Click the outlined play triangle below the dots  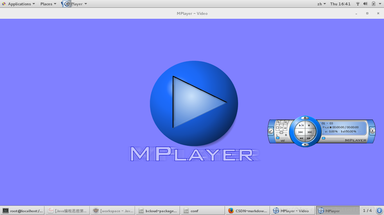pyautogui.click(x=281, y=128)
